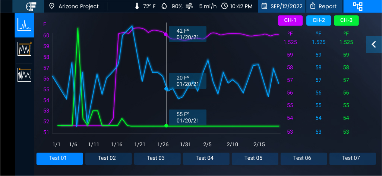Switch to the Test 03 tab

coord(155,158)
